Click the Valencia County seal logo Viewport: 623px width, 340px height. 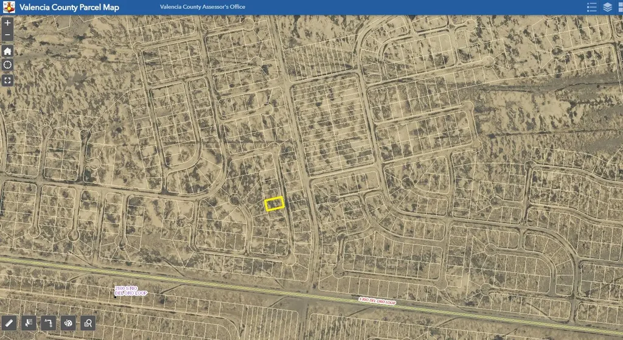[x=9, y=7]
